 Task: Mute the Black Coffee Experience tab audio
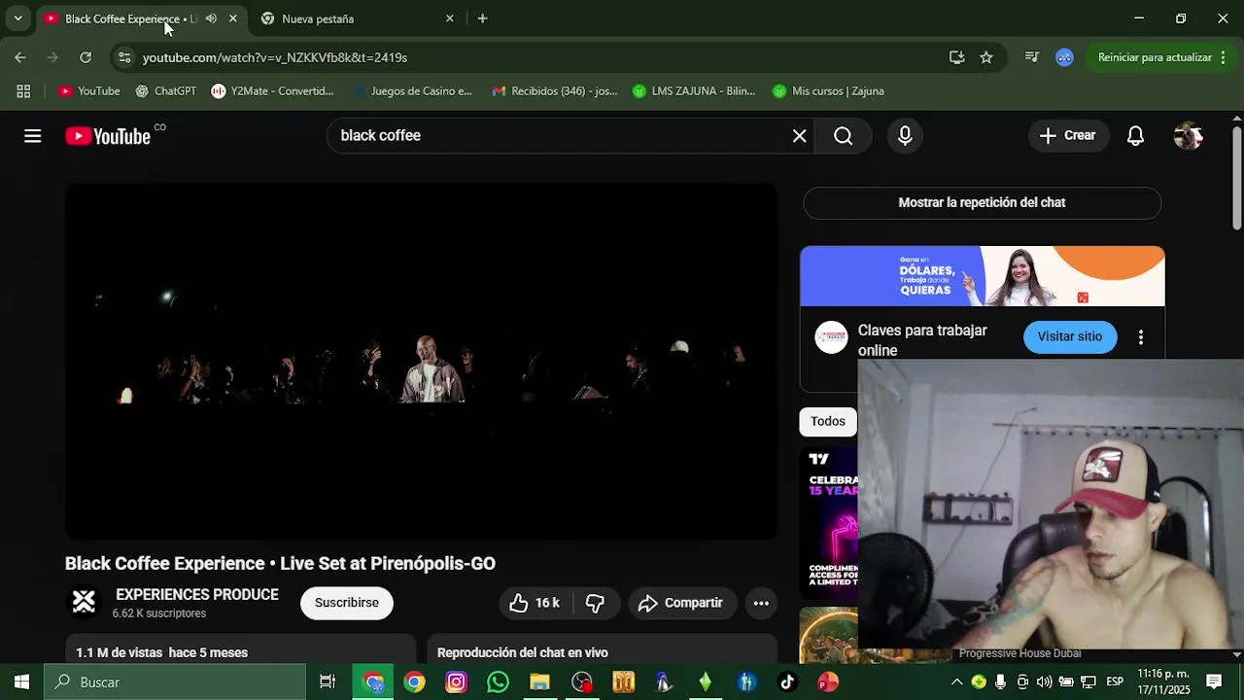click(211, 18)
